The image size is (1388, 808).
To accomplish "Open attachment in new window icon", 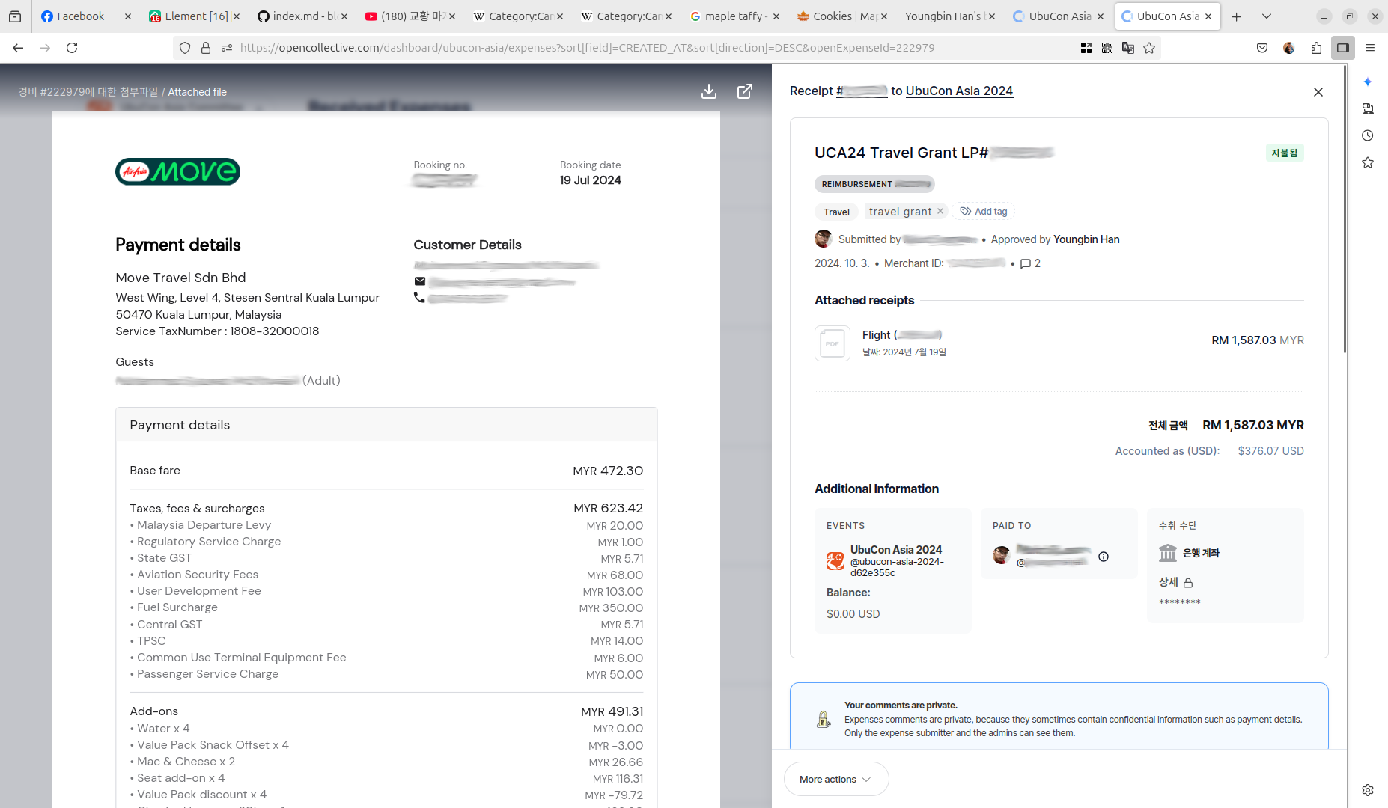I will tap(744, 91).
